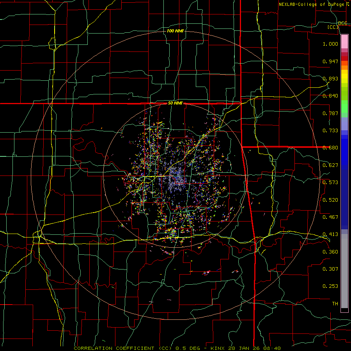Click the 0.627 legend value
This screenshot has width=351, height=351.
pos(330,165)
